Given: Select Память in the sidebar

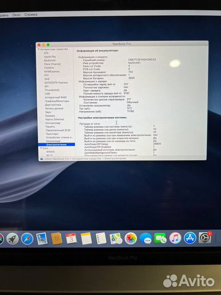Looking at the screenshot, I should 50,127.
